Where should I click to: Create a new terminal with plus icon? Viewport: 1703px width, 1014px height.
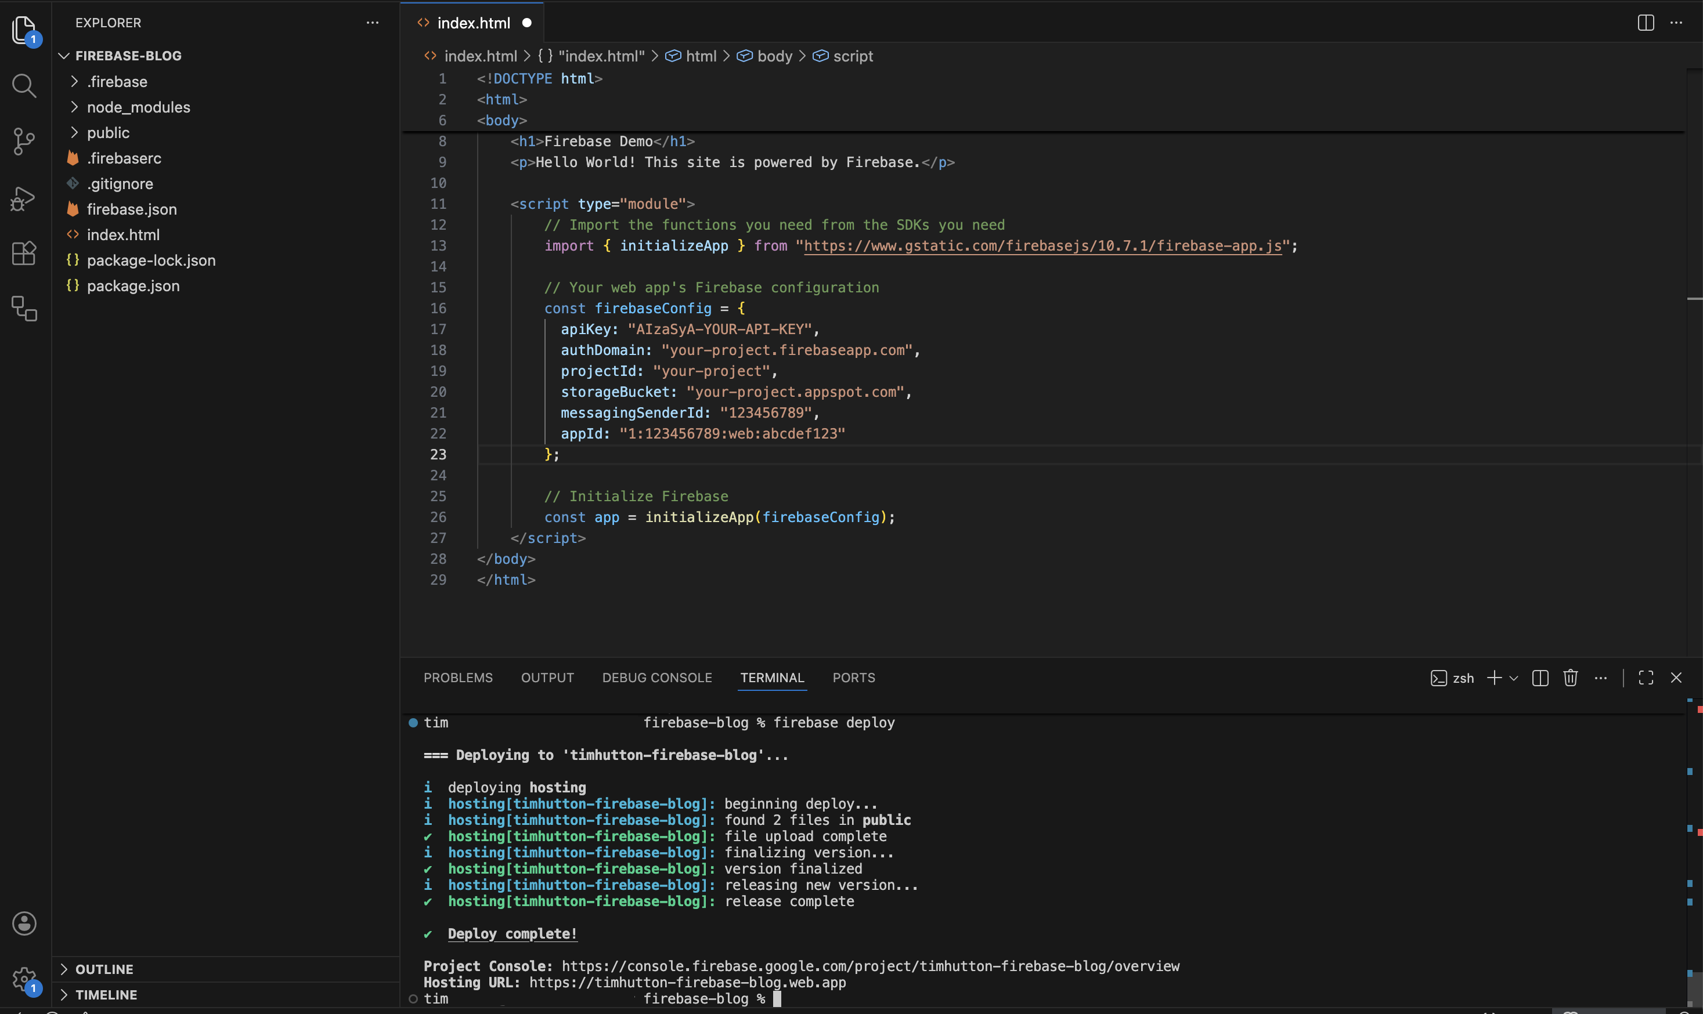pos(1495,678)
